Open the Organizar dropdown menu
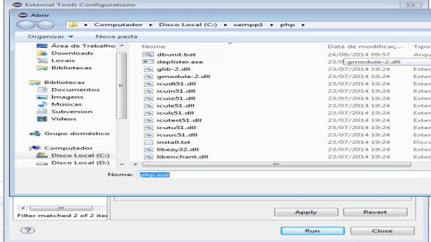Viewport: 431px width, 242px height. (51, 36)
